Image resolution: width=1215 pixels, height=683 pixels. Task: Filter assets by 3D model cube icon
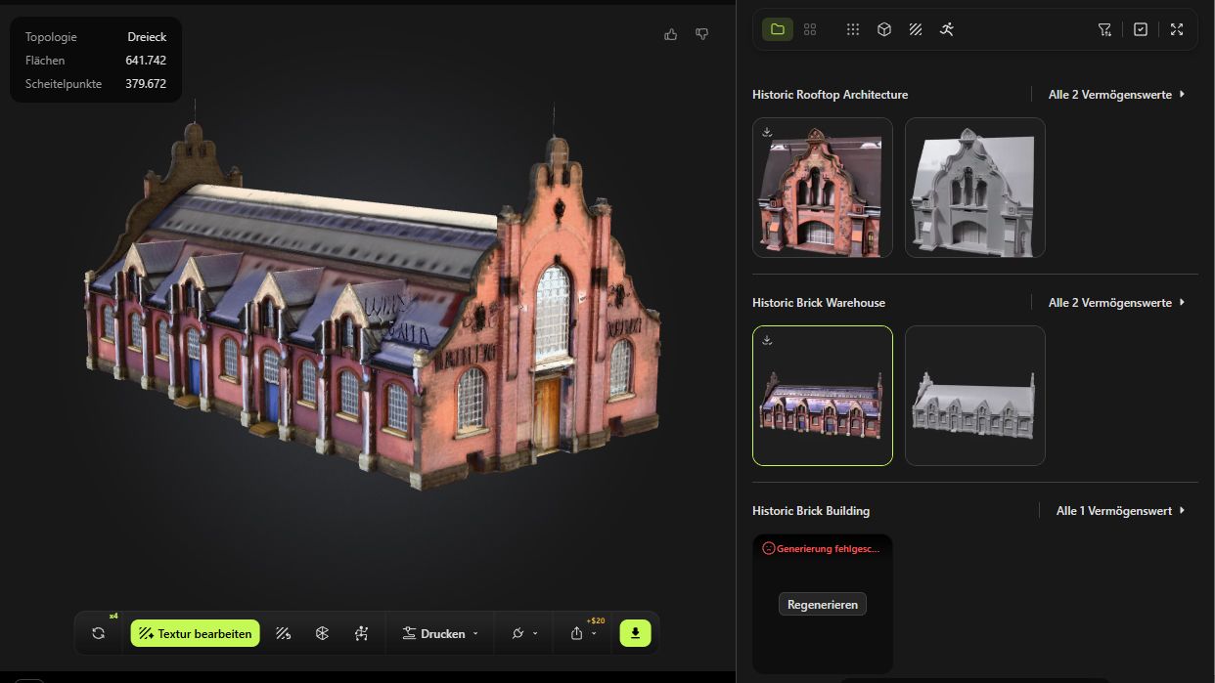pos(884,29)
